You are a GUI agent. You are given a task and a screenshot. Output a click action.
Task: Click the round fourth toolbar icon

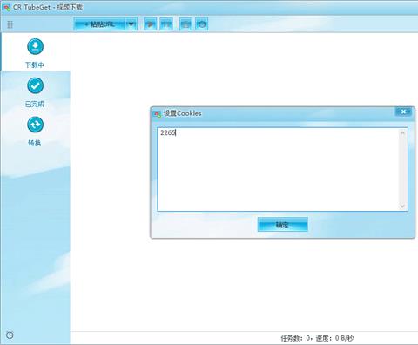[202, 24]
